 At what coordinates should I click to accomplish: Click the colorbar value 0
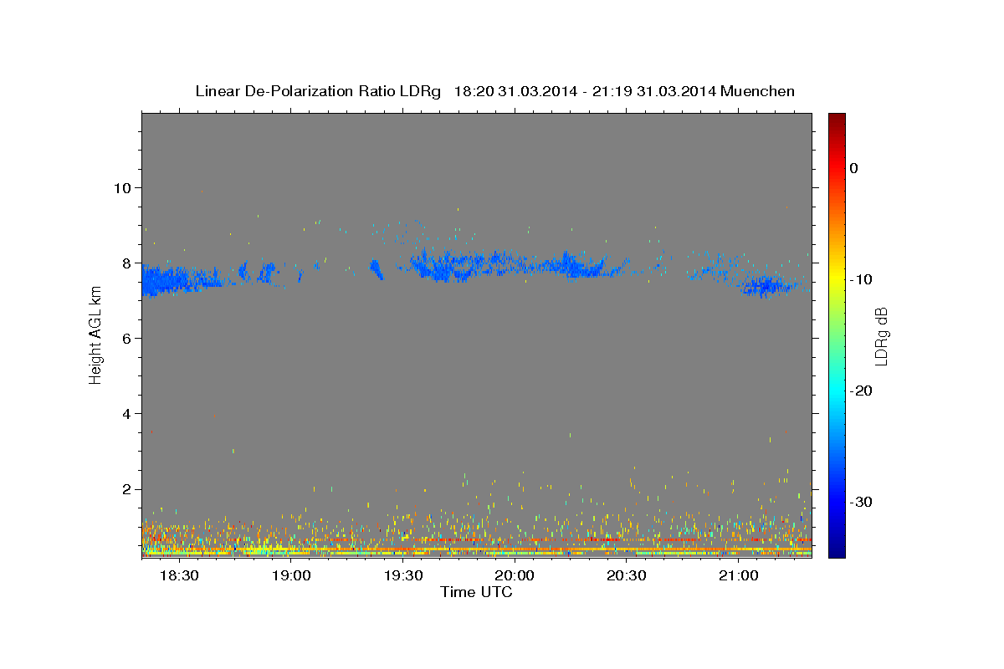854,168
